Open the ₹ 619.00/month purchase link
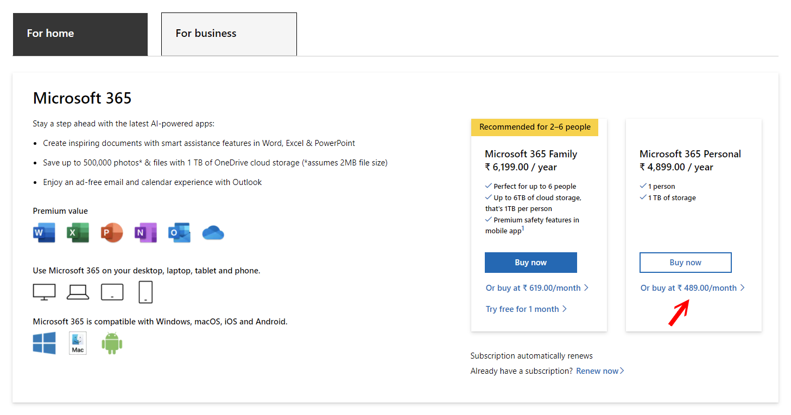 (x=537, y=288)
